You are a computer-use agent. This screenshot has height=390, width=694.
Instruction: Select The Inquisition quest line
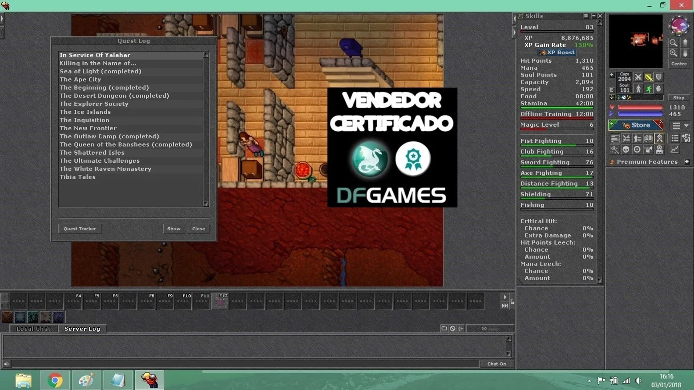(131, 120)
